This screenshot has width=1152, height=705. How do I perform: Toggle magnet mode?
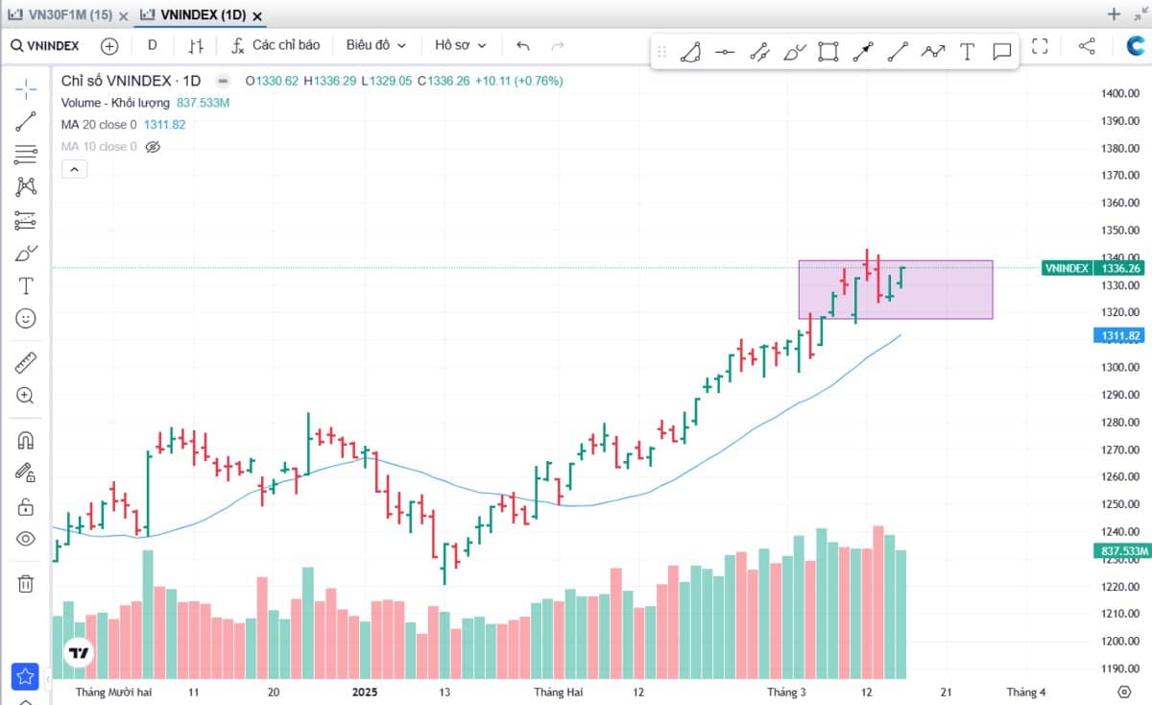[26, 441]
